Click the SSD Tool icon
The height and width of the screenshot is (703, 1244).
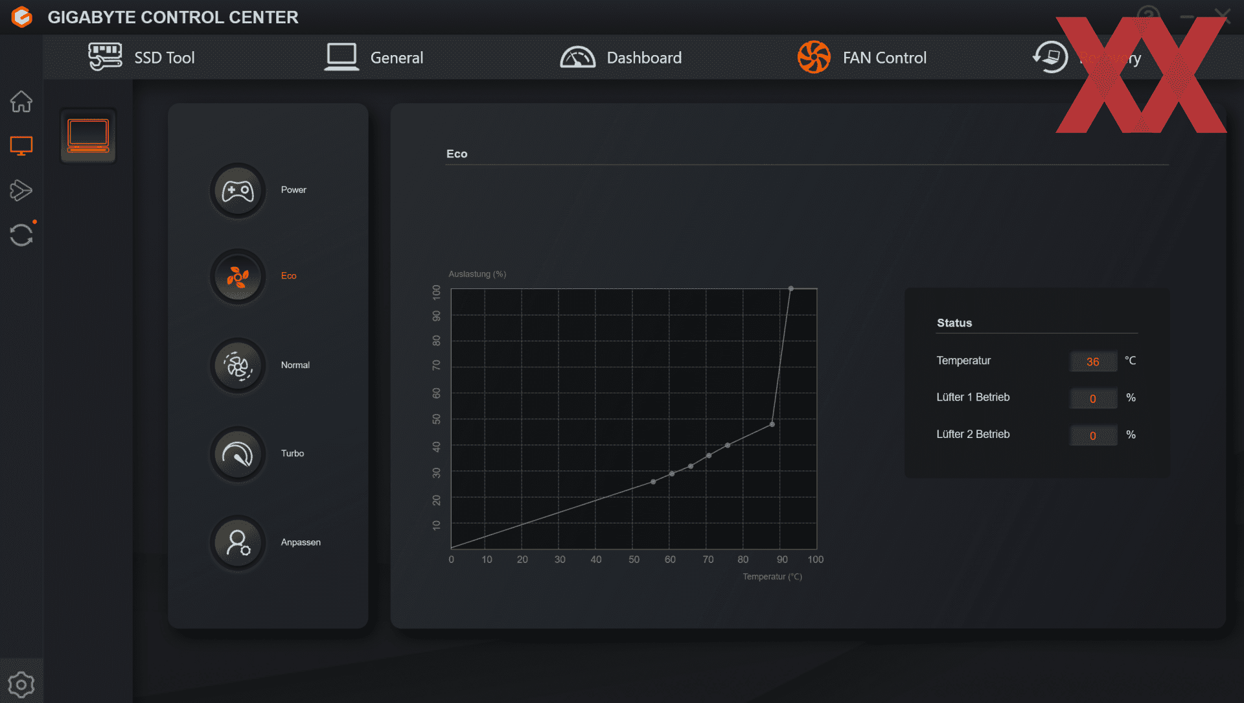click(x=105, y=57)
